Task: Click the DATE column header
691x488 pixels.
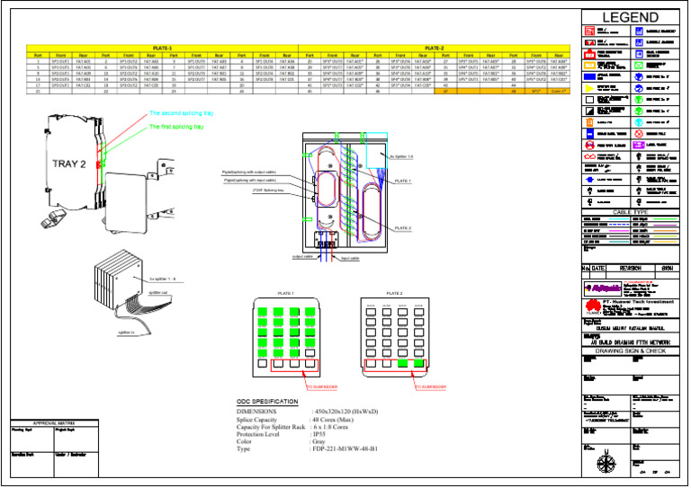Action: pos(597,269)
